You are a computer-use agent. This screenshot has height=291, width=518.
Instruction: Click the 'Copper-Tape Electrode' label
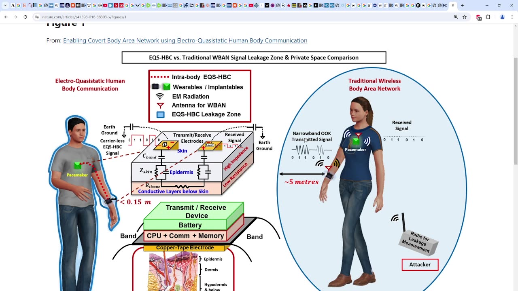[x=185, y=248]
